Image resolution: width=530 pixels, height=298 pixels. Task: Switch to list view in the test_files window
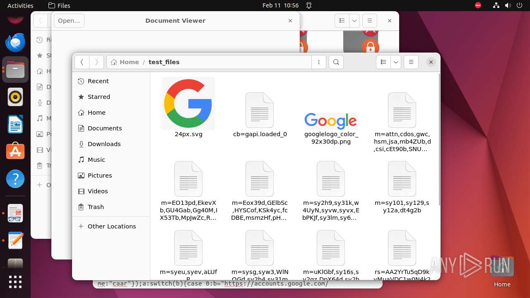(x=383, y=62)
